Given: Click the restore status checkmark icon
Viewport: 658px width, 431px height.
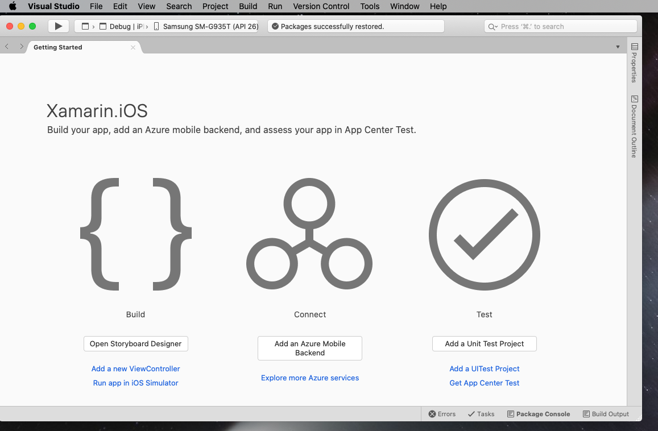Looking at the screenshot, I should coord(276,26).
